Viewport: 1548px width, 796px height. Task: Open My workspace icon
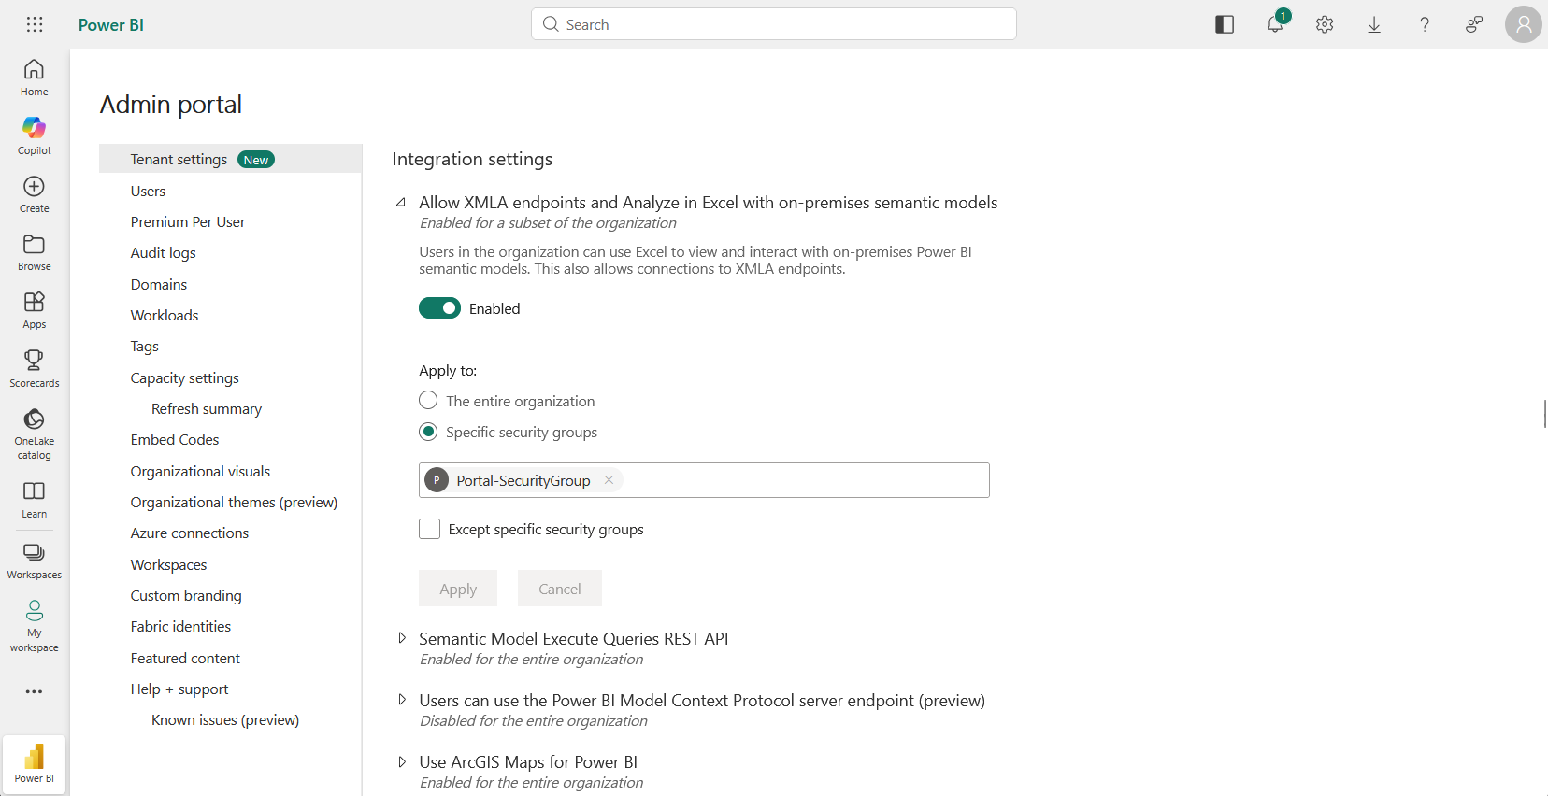35,610
